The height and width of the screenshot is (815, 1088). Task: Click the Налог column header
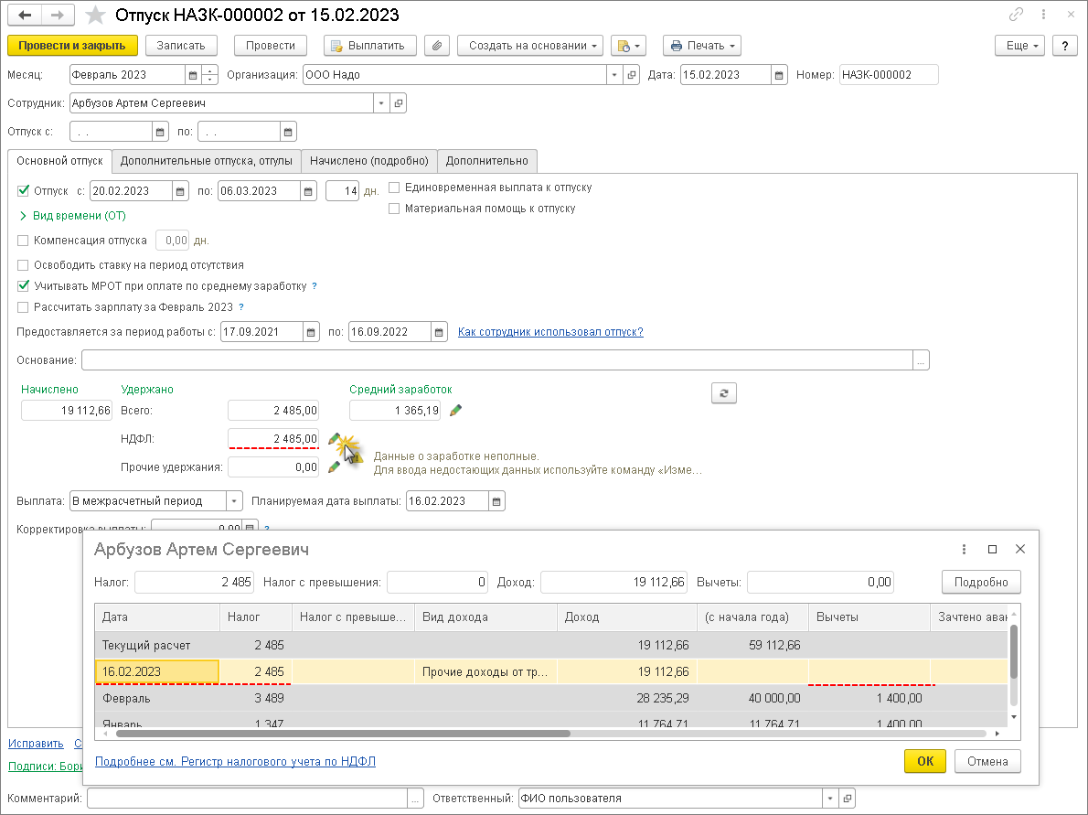pos(255,617)
